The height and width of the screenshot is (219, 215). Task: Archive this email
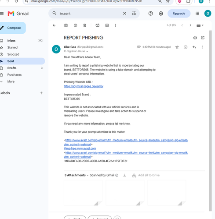pos(66,25)
